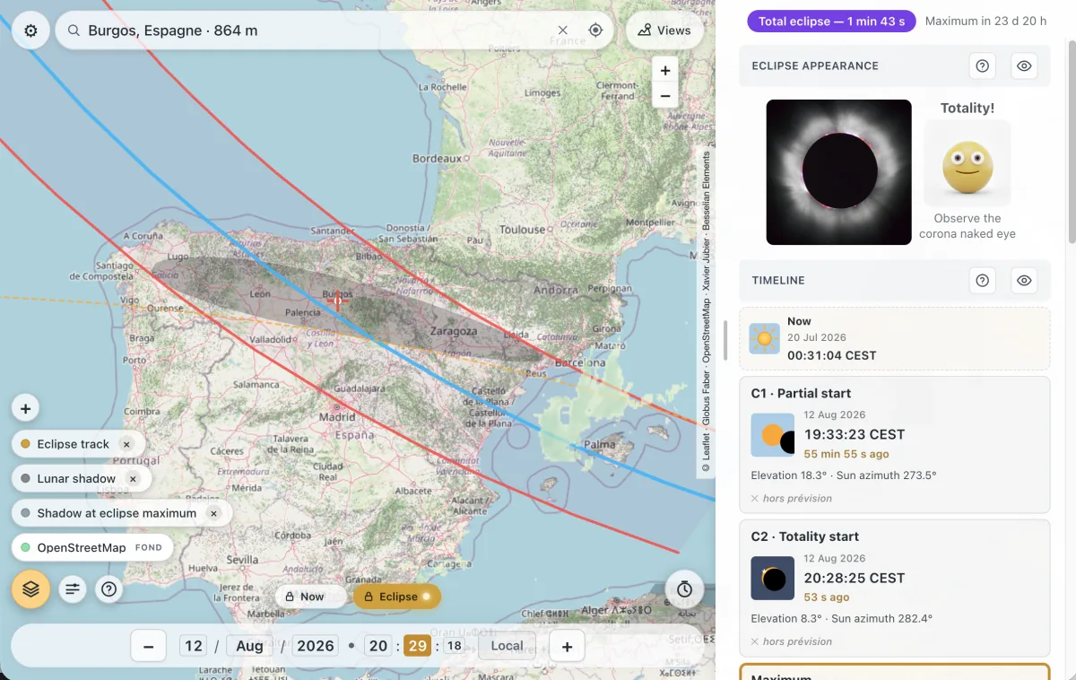Click the Burgos crosshair map marker
Image resolution: width=1076 pixels, height=680 pixels.
tap(338, 301)
